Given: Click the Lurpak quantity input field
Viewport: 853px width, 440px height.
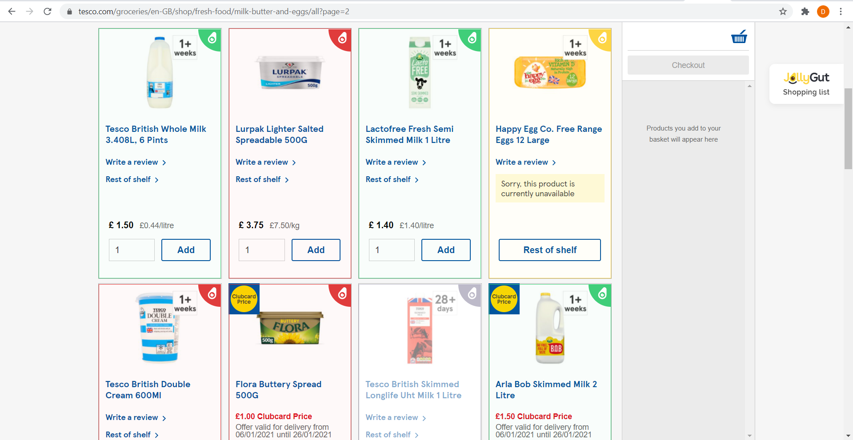Looking at the screenshot, I should pos(261,250).
